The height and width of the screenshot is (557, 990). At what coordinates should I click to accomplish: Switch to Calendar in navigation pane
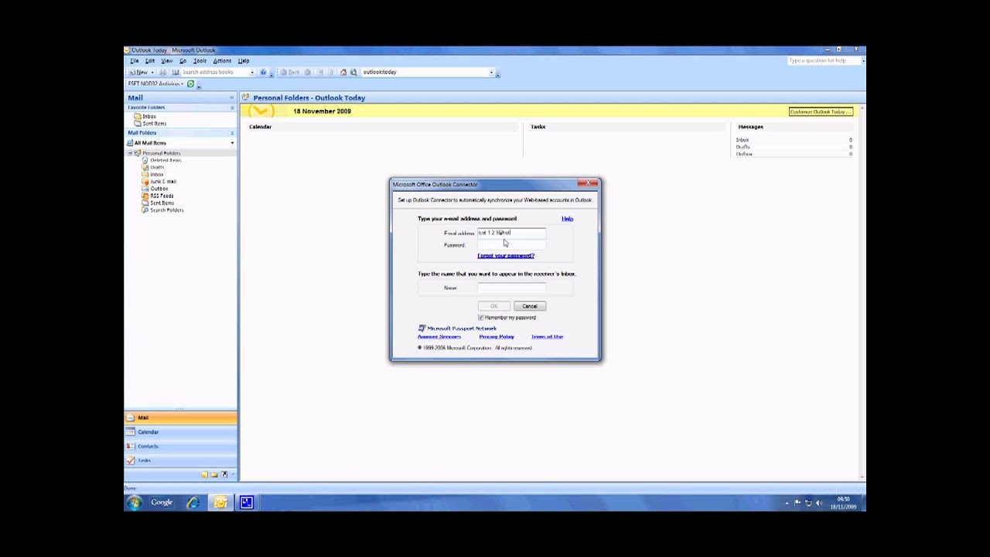click(x=180, y=432)
